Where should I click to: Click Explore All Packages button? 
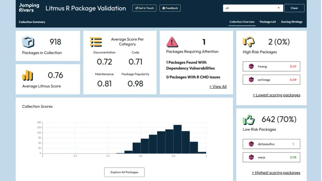point(124,172)
